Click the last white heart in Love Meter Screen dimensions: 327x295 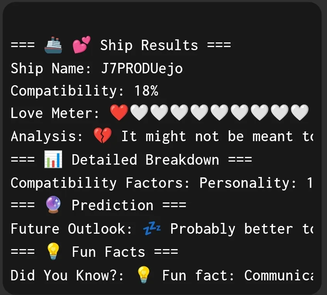tap(300, 113)
